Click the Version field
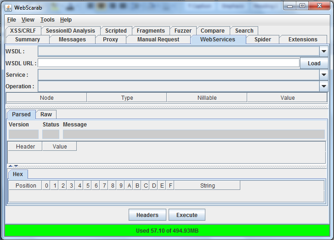 click(x=23, y=134)
